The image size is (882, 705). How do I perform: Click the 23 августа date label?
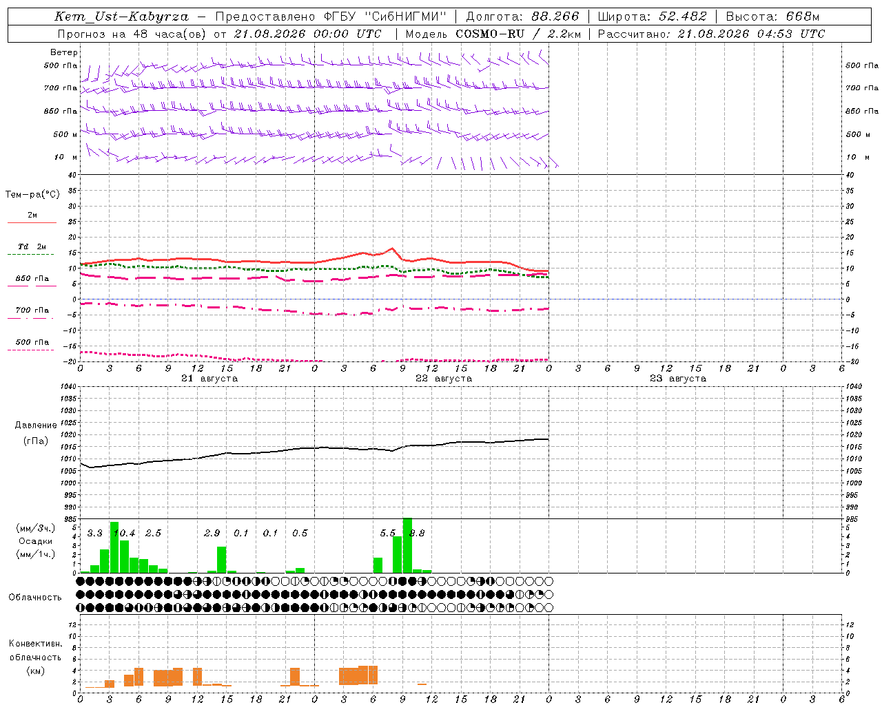(678, 379)
